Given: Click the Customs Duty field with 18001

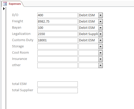Looking at the screenshot, I should [x=57, y=40].
